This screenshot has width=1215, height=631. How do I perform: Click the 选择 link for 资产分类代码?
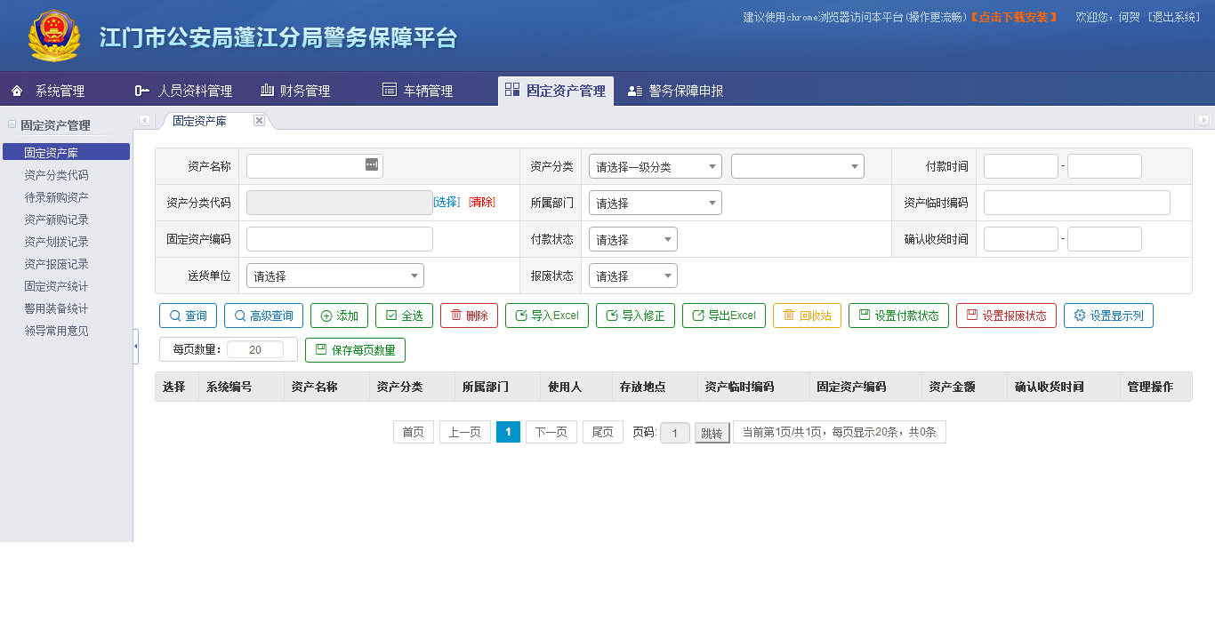point(447,203)
